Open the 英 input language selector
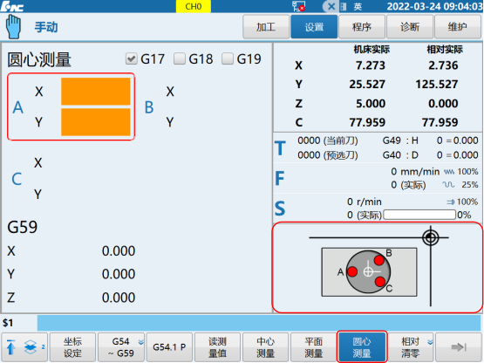The image size is (484, 363). click(x=358, y=6)
